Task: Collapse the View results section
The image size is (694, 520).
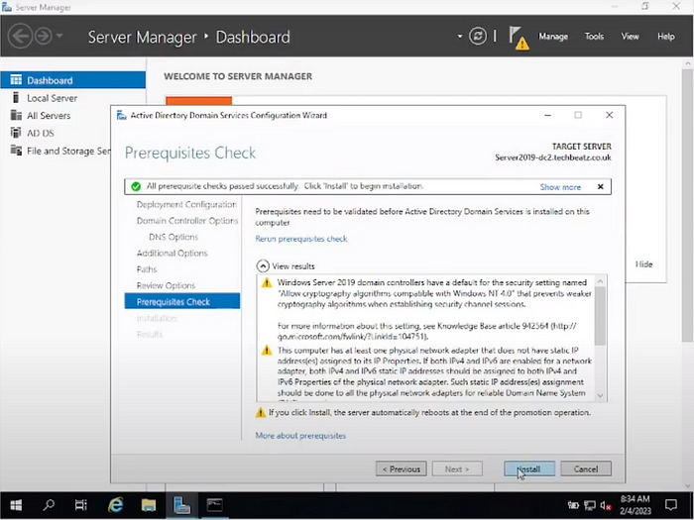Action: pos(263,266)
